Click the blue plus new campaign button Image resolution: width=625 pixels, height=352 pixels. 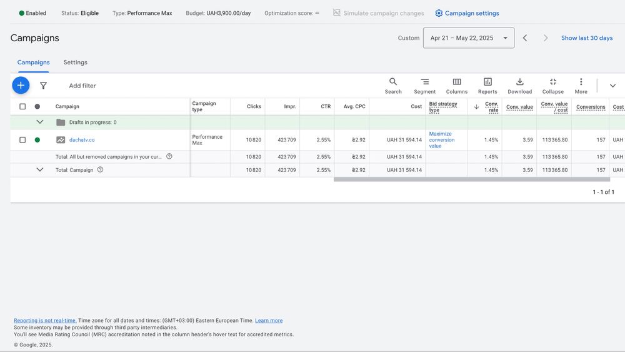point(21,85)
